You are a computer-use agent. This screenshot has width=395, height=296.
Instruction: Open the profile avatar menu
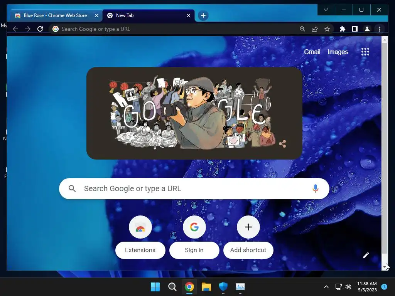pyautogui.click(x=367, y=29)
